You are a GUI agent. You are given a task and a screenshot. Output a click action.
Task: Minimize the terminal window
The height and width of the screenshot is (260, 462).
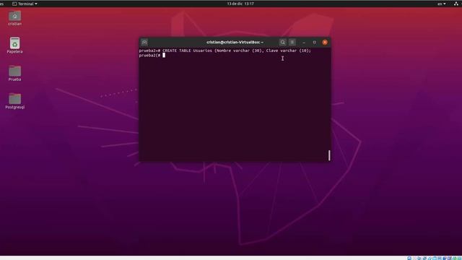pyautogui.click(x=304, y=42)
